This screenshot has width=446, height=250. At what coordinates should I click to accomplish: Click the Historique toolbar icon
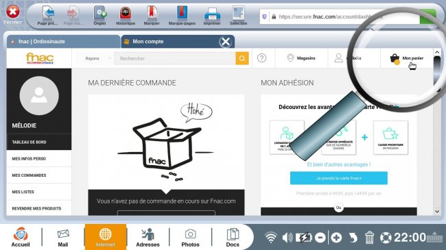[126, 16]
